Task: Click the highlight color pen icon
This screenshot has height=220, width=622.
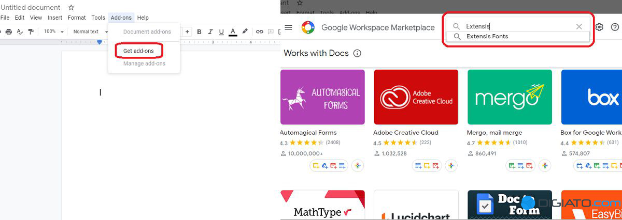Action: click(x=245, y=32)
